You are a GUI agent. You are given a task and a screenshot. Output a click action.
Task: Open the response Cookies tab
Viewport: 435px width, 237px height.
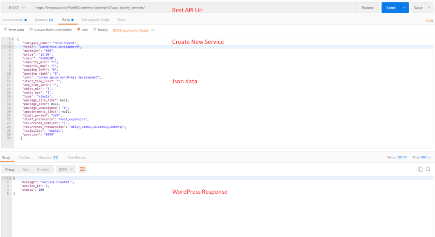pyautogui.click(x=24, y=157)
